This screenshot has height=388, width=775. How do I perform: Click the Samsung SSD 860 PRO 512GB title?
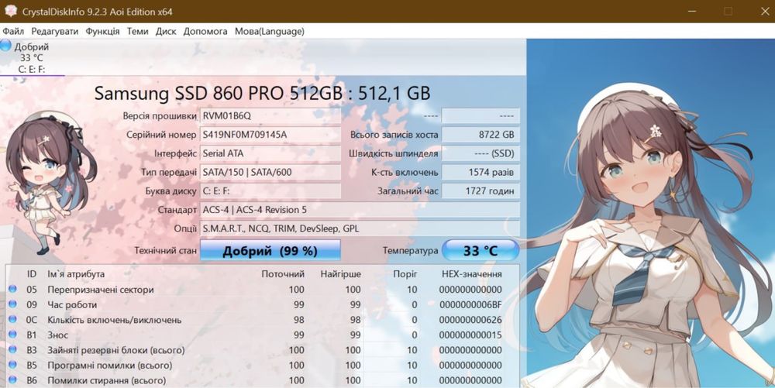(x=263, y=93)
